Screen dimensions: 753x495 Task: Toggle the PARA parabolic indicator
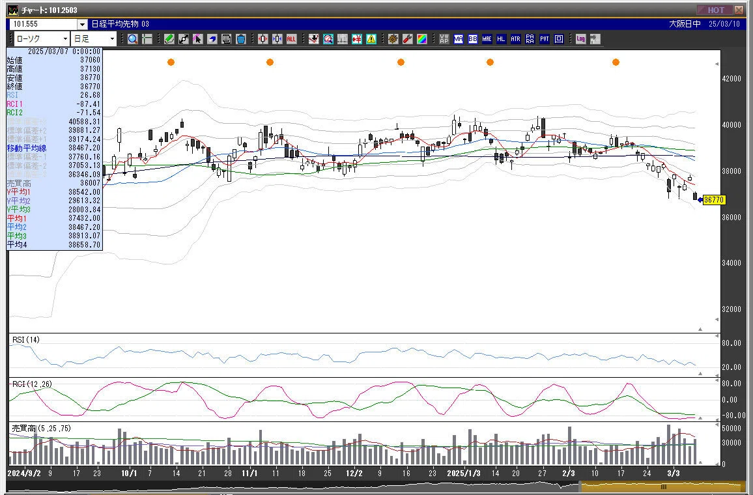530,39
